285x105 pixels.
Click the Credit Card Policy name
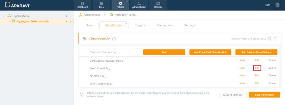point(100,68)
